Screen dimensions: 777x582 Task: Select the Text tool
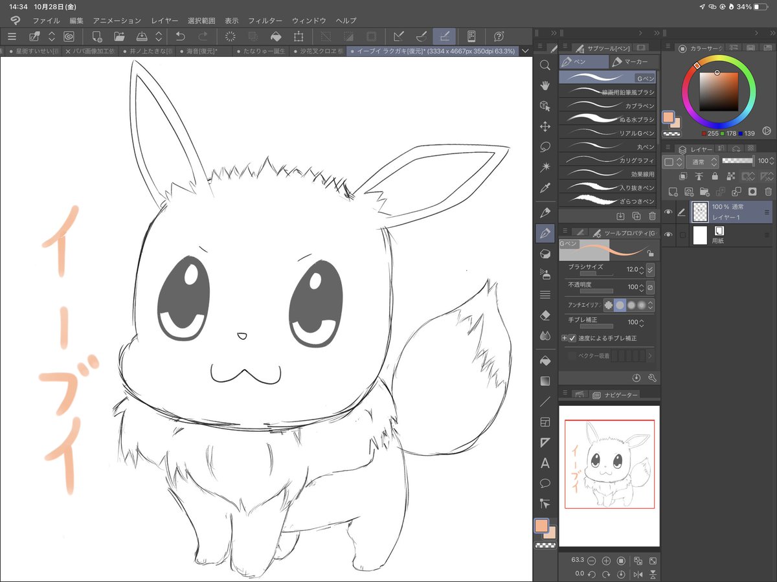(x=545, y=464)
